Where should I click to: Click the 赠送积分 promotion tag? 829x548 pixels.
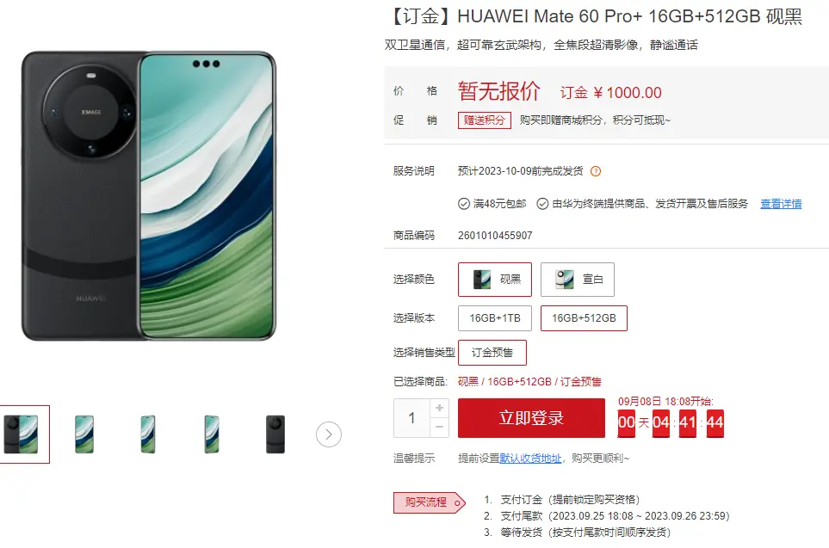coord(485,120)
